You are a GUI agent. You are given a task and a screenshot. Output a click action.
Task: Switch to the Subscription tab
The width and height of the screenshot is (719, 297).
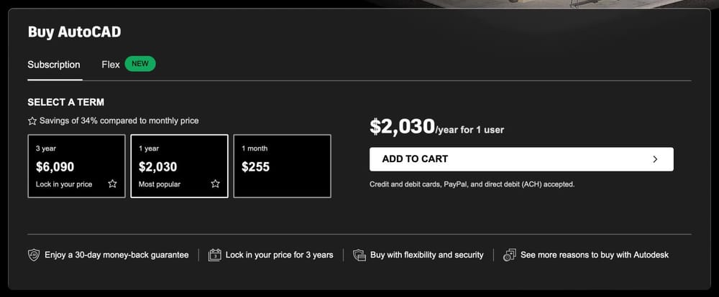point(54,65)
